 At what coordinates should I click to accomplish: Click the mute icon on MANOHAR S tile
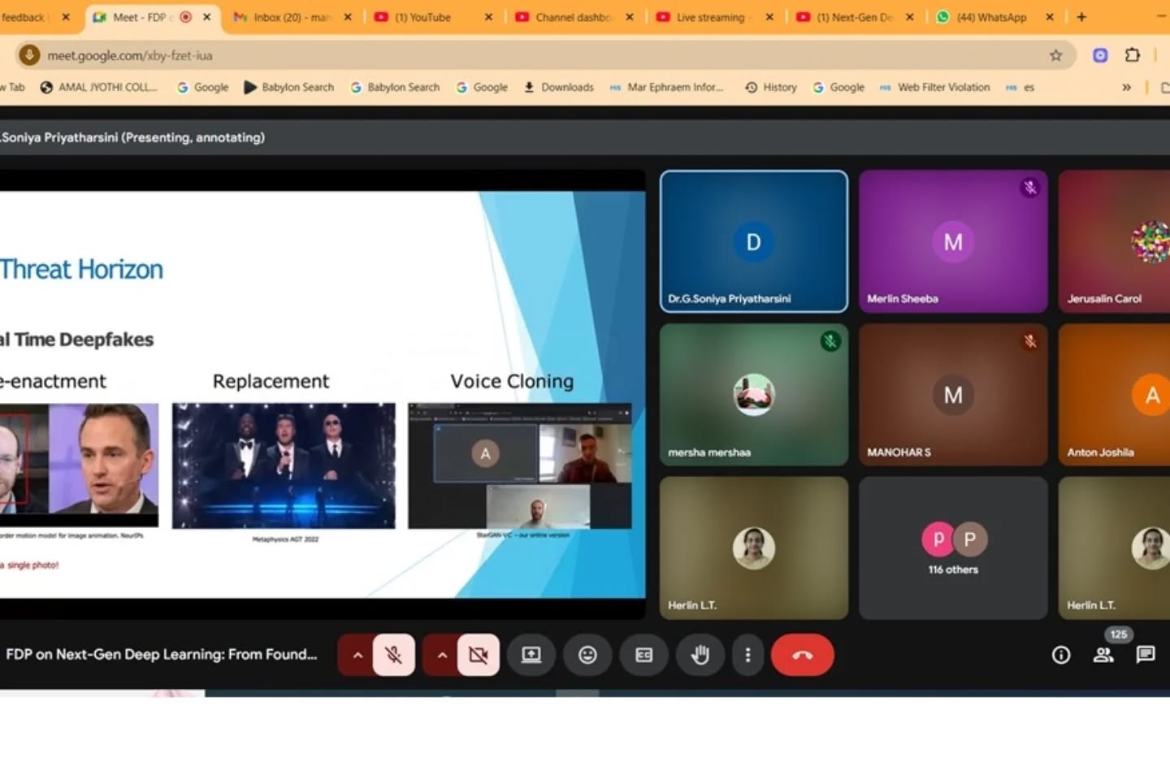[1029, 341]
